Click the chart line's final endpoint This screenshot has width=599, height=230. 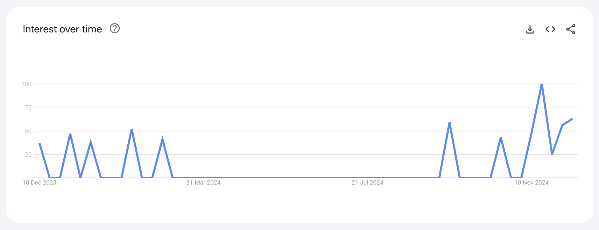click(572, 119)
